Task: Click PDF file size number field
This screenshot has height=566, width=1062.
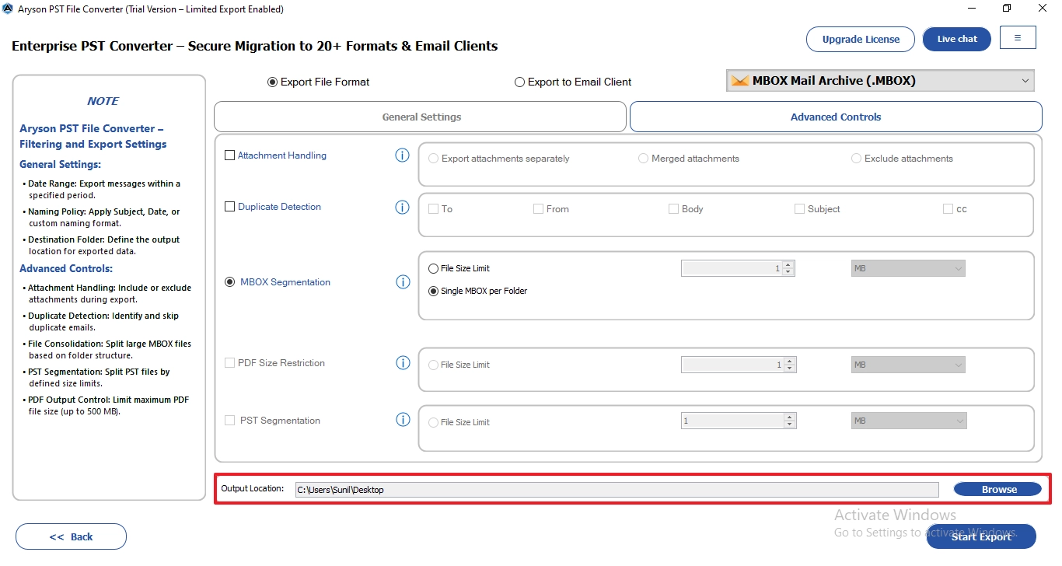Action: (x=733, y=365)
